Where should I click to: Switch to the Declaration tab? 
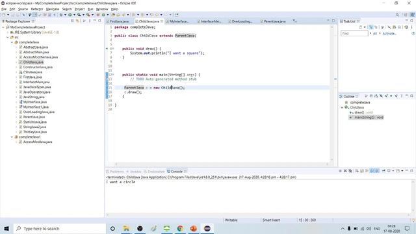tap(154, 172)
